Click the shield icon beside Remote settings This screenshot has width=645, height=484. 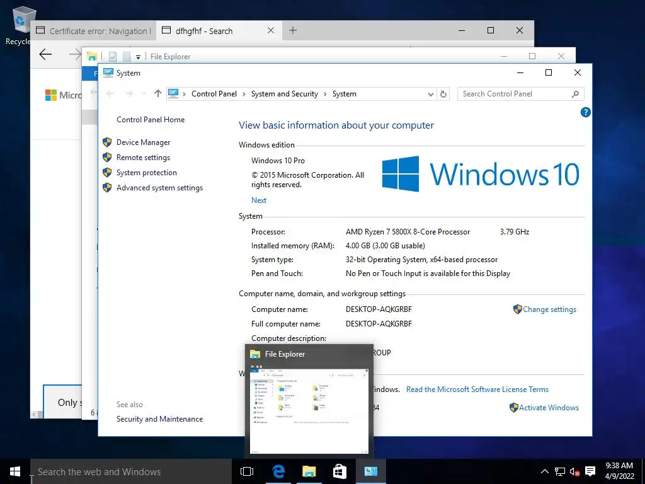click(107, 158)
